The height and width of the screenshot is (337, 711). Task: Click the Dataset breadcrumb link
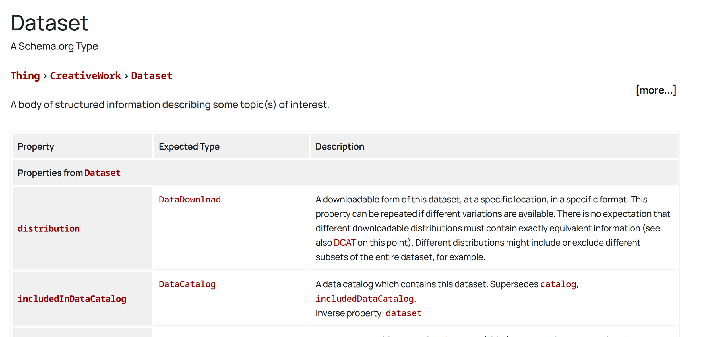coord(152,76)
